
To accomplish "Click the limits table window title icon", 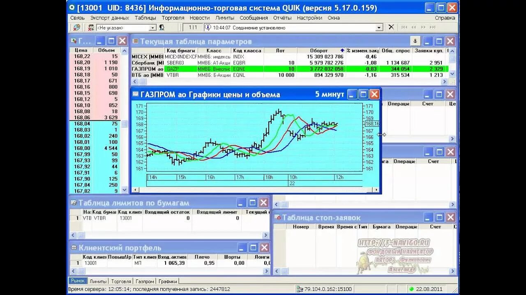I will [74, 203].
